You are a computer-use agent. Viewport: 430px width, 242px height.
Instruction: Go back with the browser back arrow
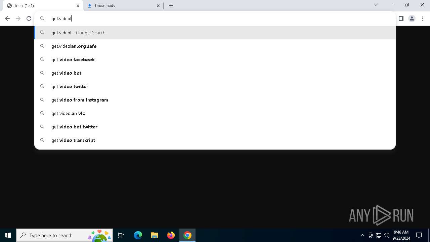pos(7,18)
